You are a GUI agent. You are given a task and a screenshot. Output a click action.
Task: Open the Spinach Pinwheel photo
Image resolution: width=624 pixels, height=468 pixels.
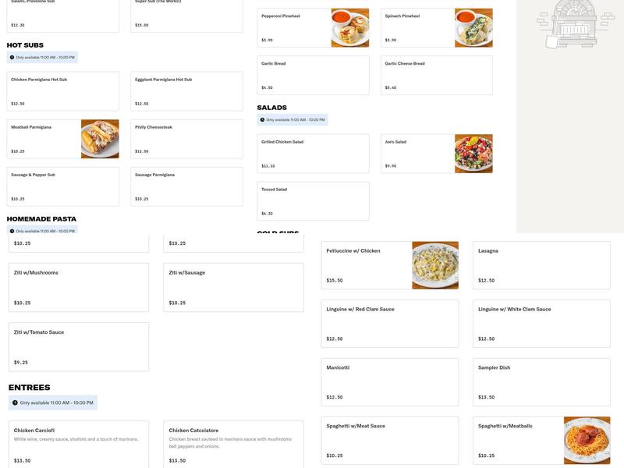click(473, 28)
